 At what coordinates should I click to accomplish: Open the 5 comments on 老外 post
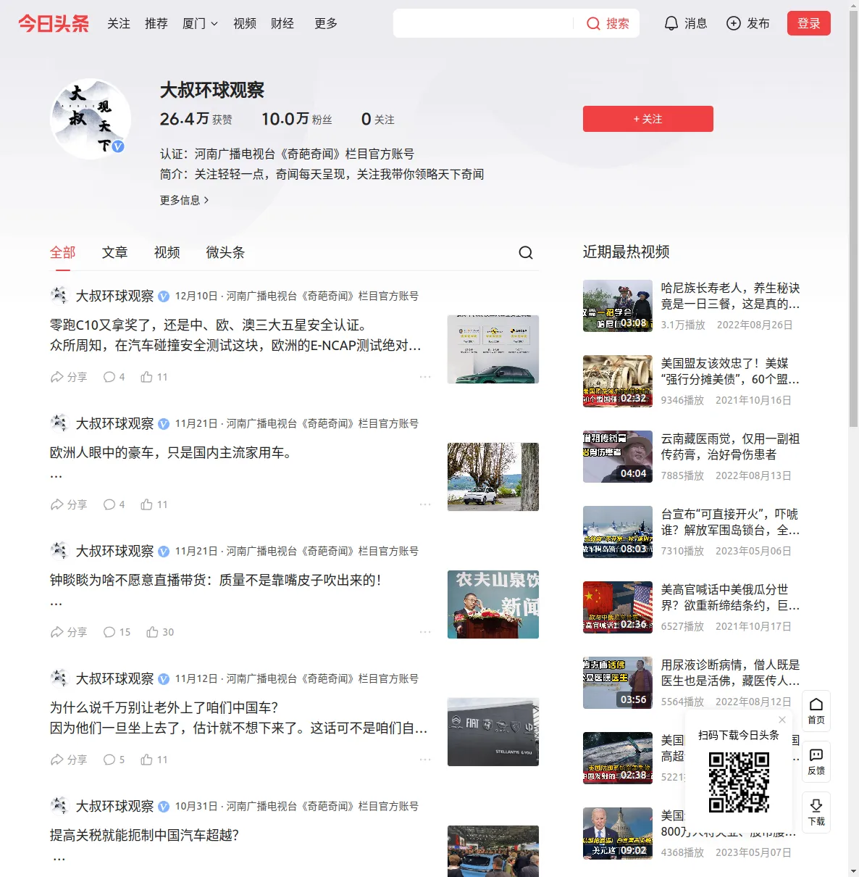(114, 760)
